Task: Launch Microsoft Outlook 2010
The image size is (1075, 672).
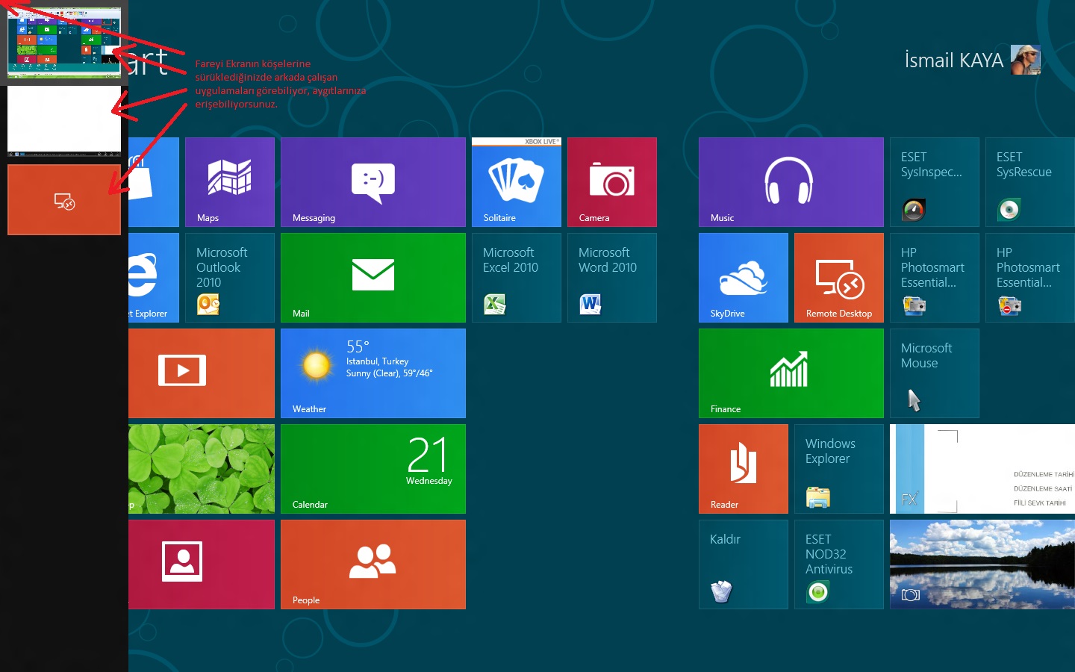Action: [x=230, y=278]
